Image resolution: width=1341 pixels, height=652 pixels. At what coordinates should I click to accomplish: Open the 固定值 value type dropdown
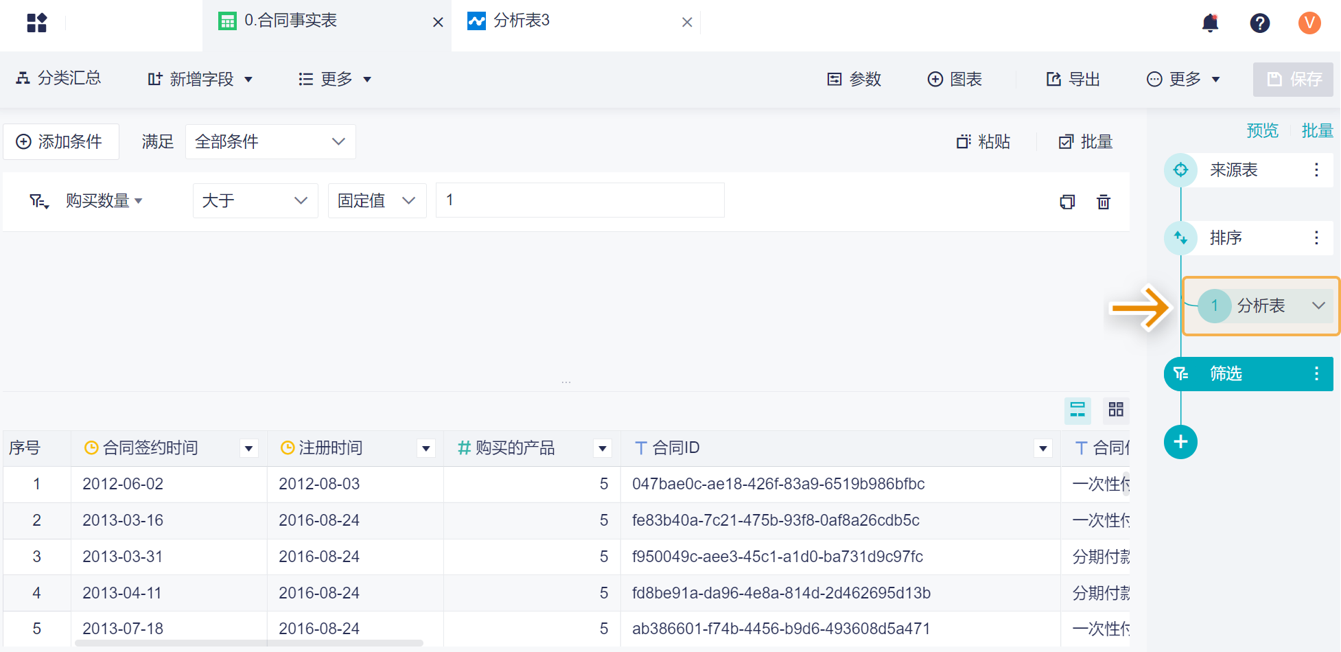[377, 200]
